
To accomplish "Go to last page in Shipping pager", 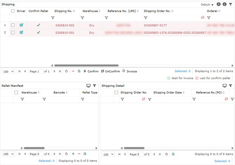I will [x=60, y=71].
